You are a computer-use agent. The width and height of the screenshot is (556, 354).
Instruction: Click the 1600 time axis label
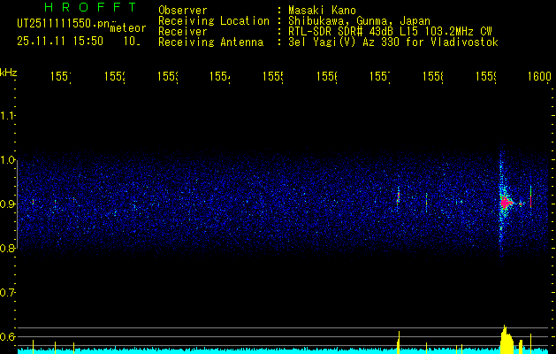[538, 78]
